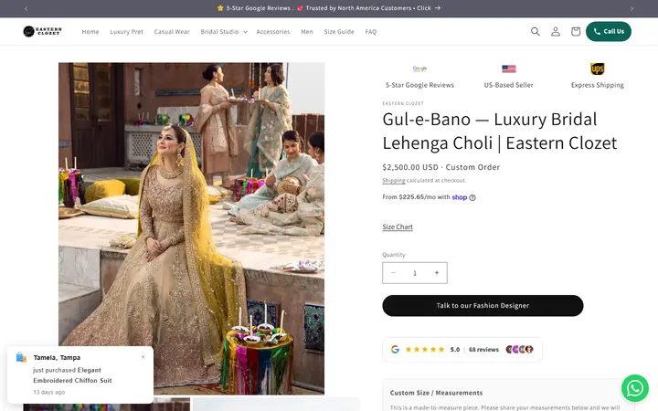658x411 pixels.
Task: Click the Eastern Clozet vendor label
Action: coord(403,103)
